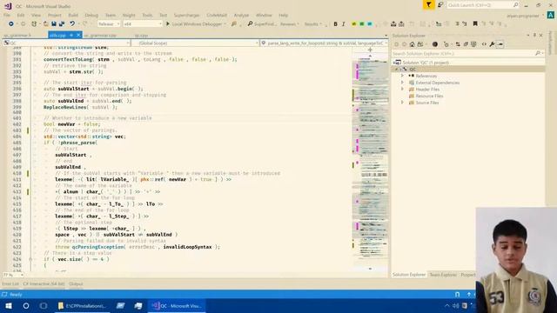Click the Open File icon in the toolbar
This screenshot has height=313, width=557.
point(45,23)
